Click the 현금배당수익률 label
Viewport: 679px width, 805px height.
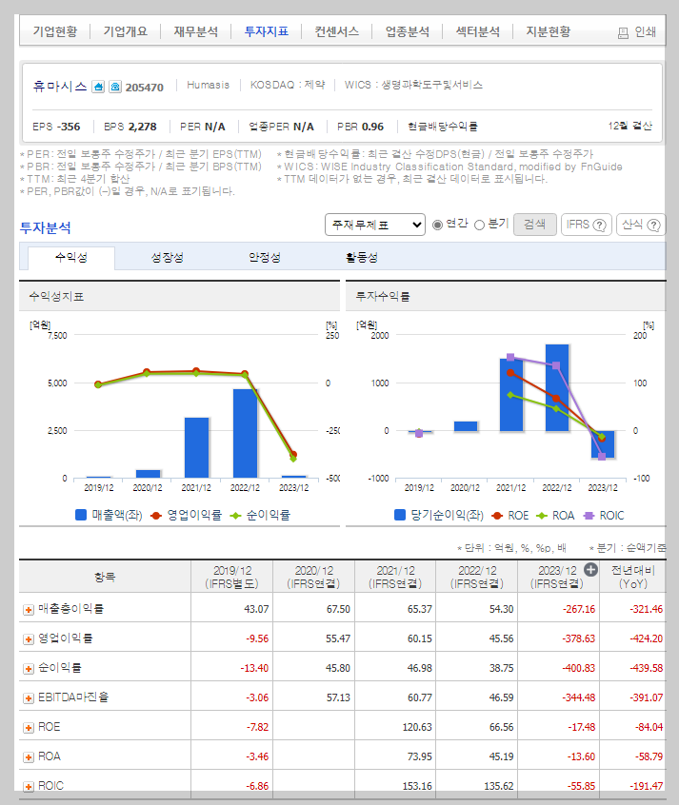pyautogui.click(x=443, y=127)
